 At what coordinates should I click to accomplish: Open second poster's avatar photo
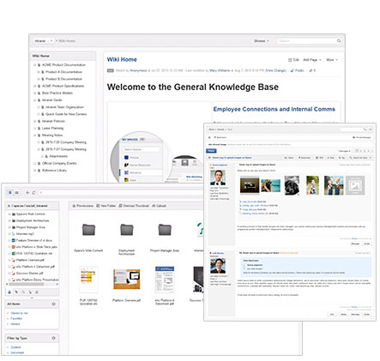coord(218,266)
